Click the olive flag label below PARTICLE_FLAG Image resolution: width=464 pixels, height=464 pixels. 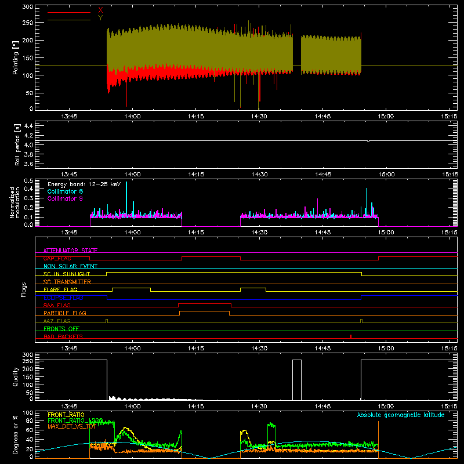click(57, 321)
